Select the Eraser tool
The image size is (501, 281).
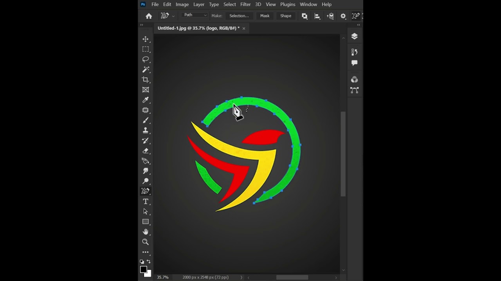(146, 151)
